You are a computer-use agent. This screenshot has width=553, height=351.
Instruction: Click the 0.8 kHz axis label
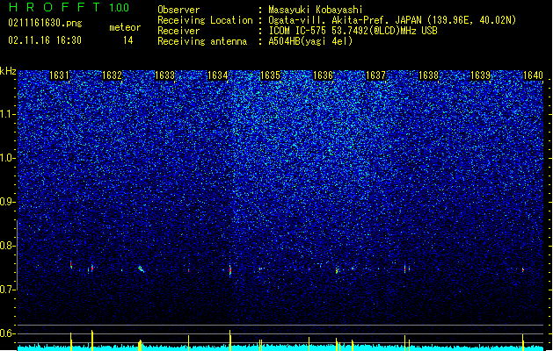(x=8, y=246)
